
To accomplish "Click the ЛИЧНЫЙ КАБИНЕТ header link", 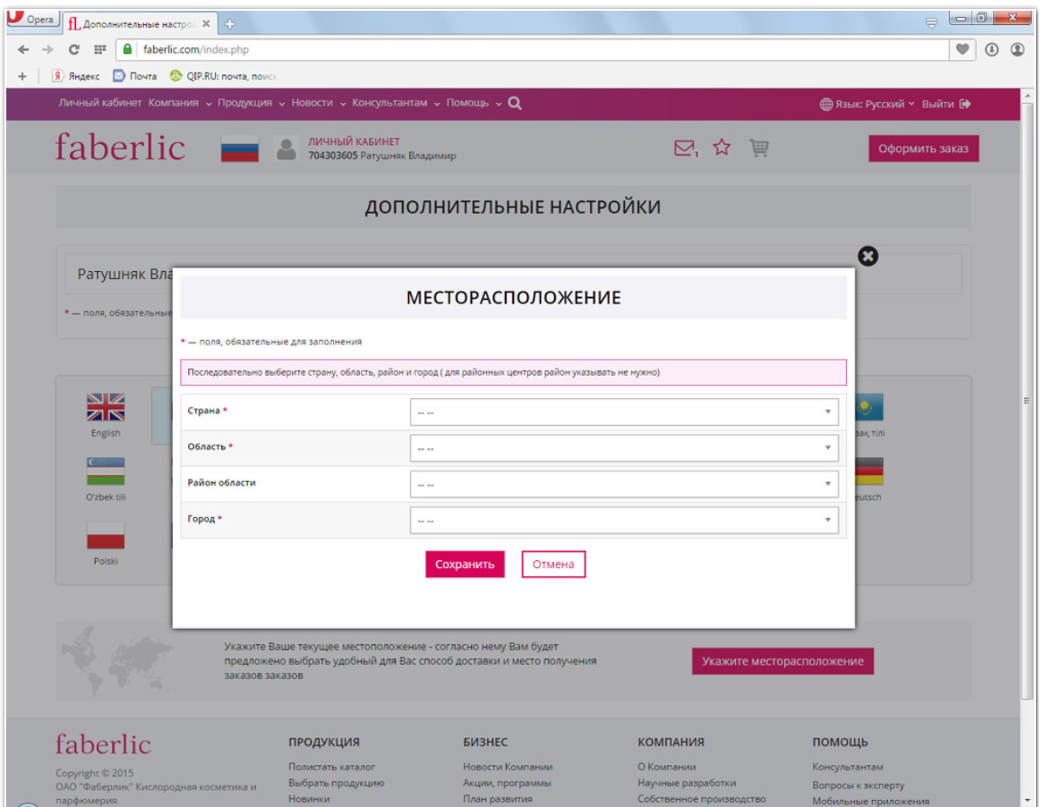I will coord(354,141).
